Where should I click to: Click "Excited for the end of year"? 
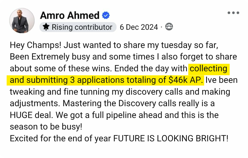[x=61, y=139]
